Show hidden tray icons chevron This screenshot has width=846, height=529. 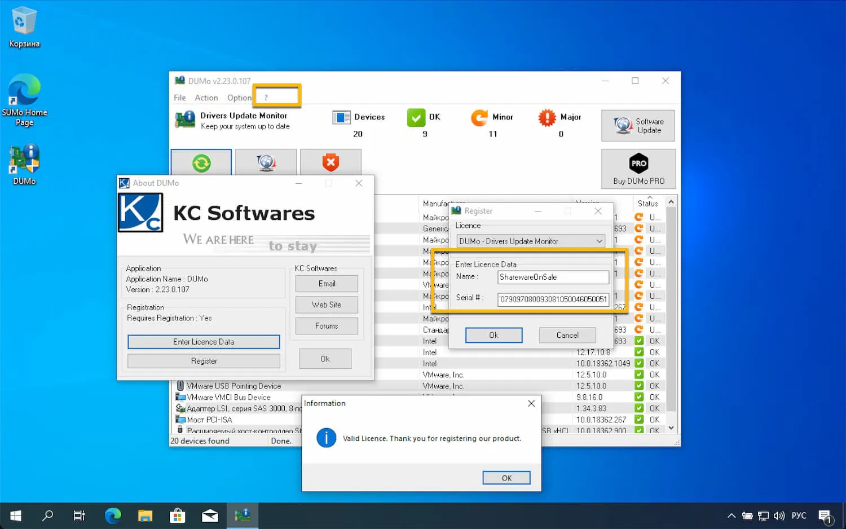(x=732, y=515)
